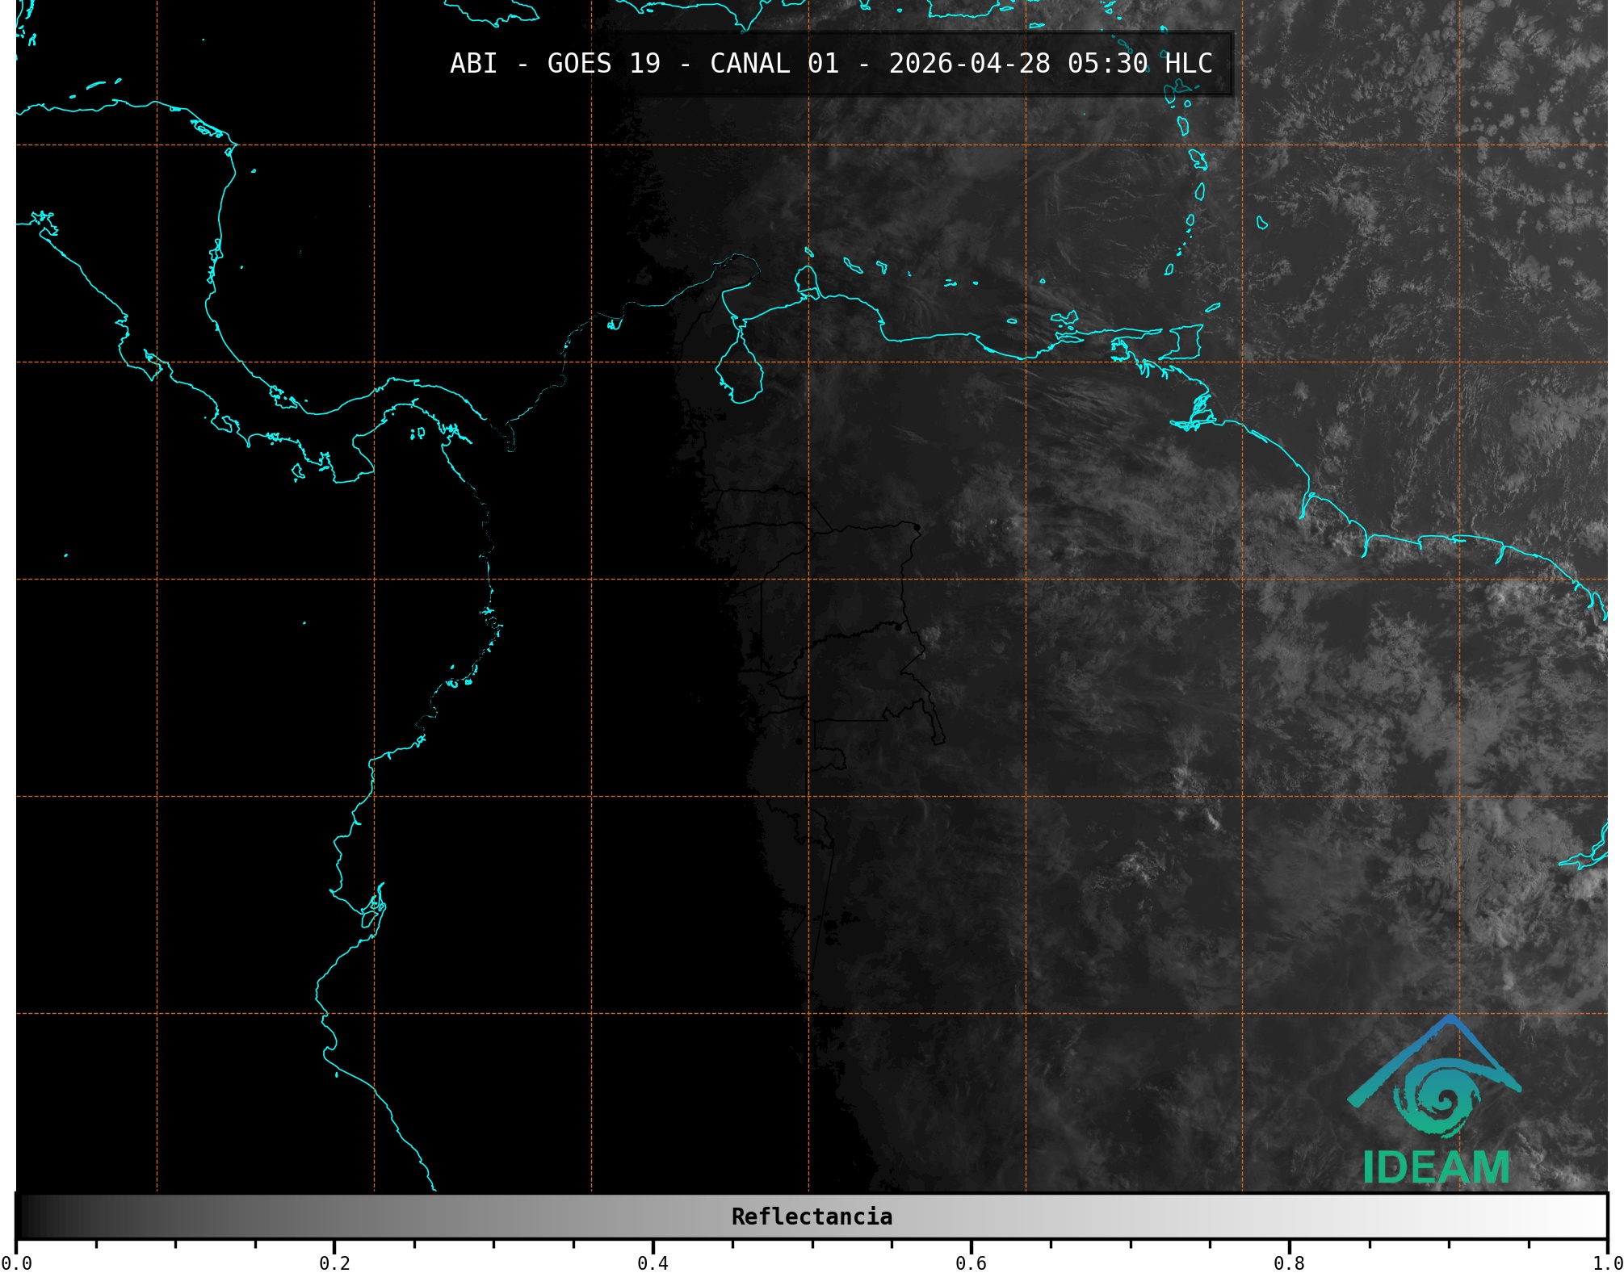The image size is (1624, 1273).
Task: Click the 'CANAL 01' text in title
Action: pyautogui.click(x=774, y=63)
